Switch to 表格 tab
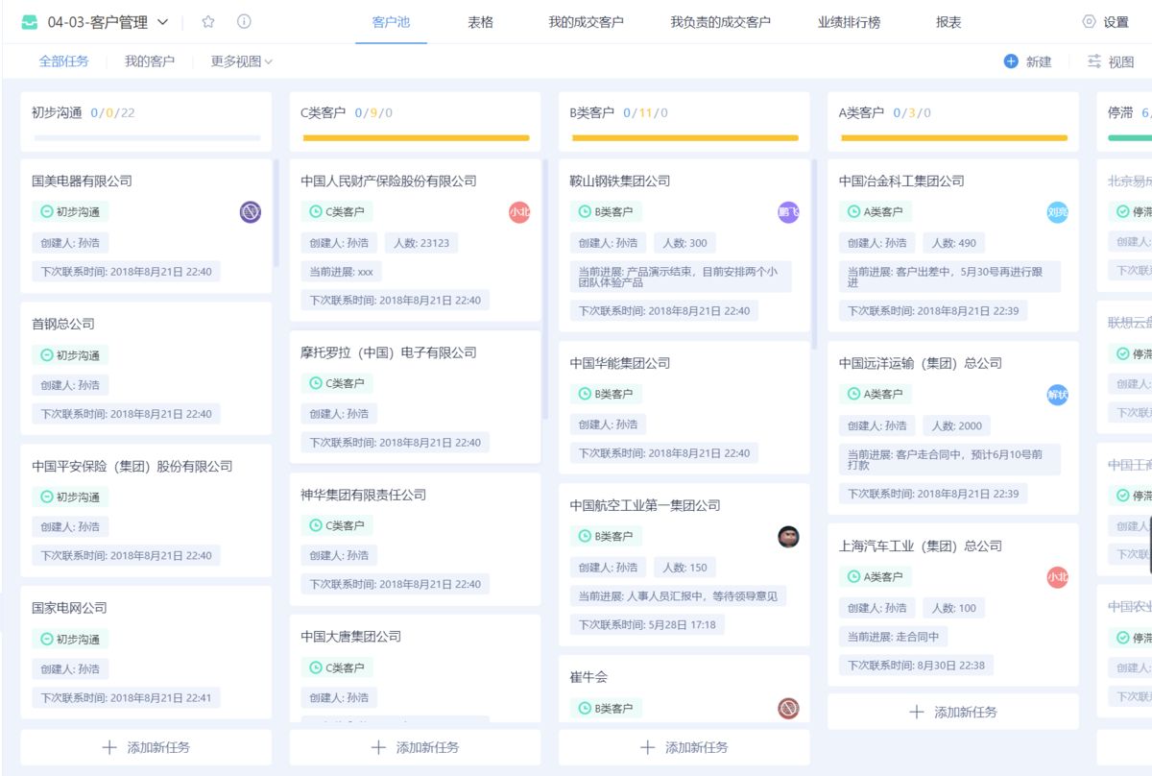The image size is (1152, 776). [480, 22]
